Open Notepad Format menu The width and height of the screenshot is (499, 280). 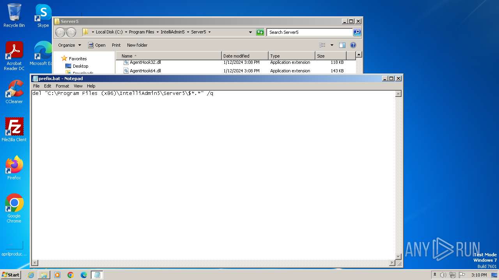pos(62,86)
